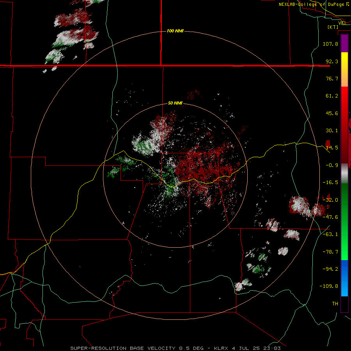
Task: Click the -78.7 legend value
Action: coord(330,252)
